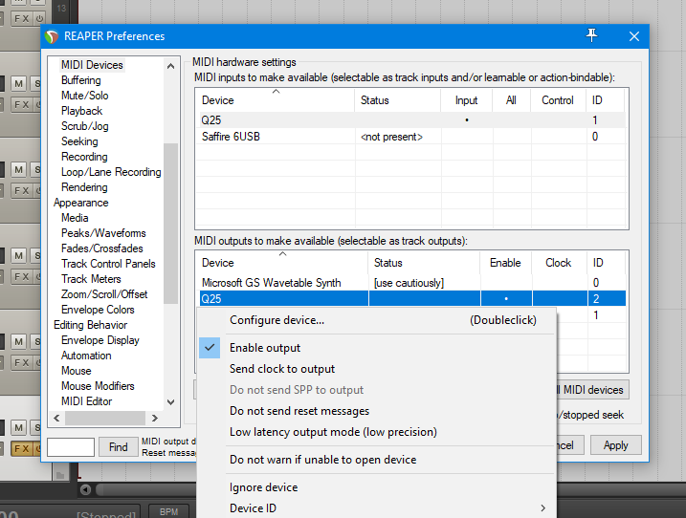Click the tree's down scroll arrow

coord(171,402)
